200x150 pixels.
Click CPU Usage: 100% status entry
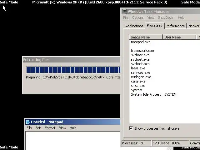[170, 143]
